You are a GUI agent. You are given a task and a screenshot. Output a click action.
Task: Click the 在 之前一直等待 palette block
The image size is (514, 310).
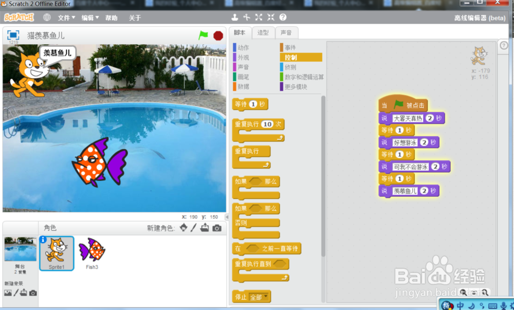pos(266,248)
